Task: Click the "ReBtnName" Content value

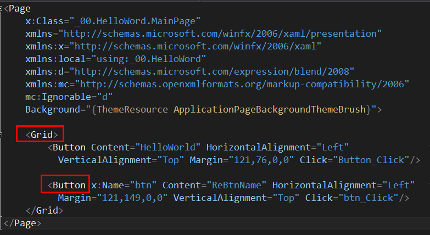Action: pyautogui.click(x=236, y=185)
